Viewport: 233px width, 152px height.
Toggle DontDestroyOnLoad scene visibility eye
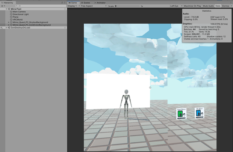point(2,28)
